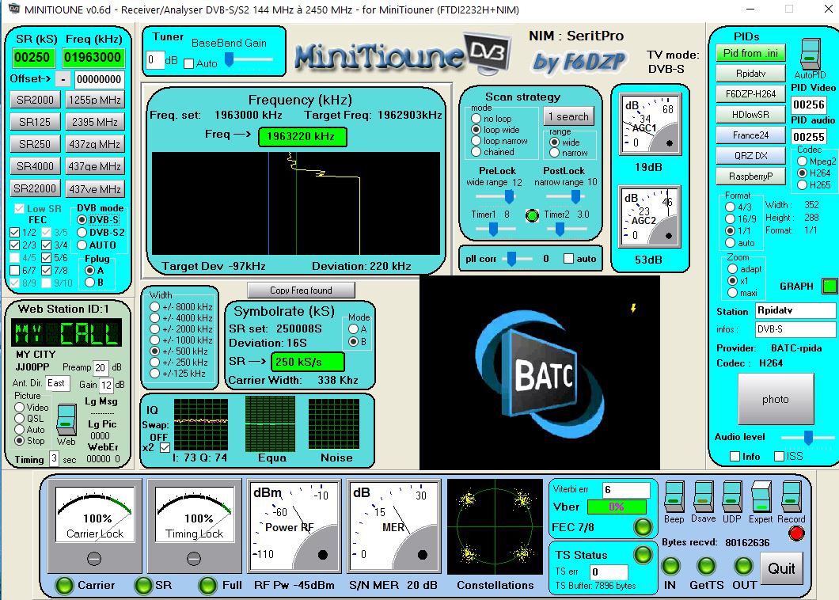Flip the Dsave switch
The height and width of the screenshot is (600, 839).
coord(703,498)
